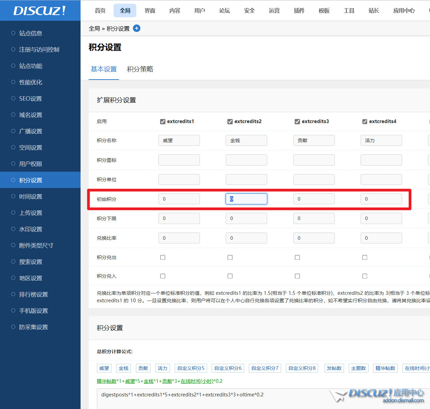The width and height of the screenshot is (430, 409).
Task: Disable the extcredits1 checkbox
Action: (x=162, y=121)
